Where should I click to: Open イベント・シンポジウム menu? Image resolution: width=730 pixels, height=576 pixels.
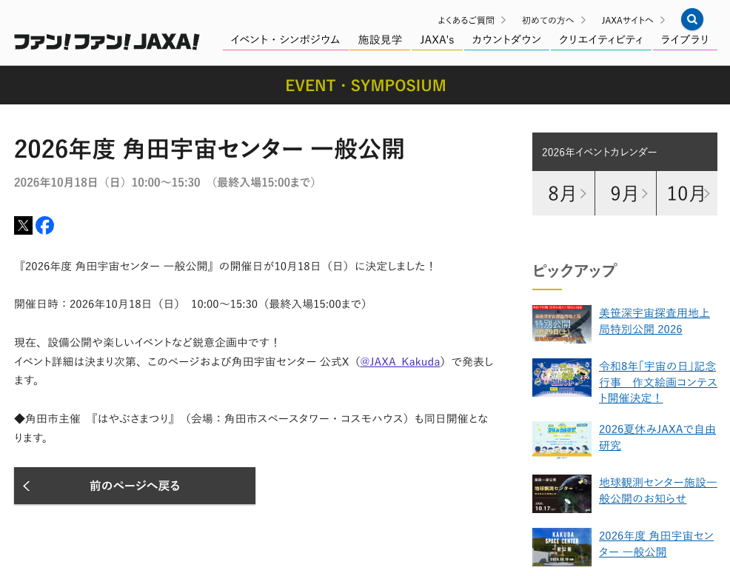(285, 40)
